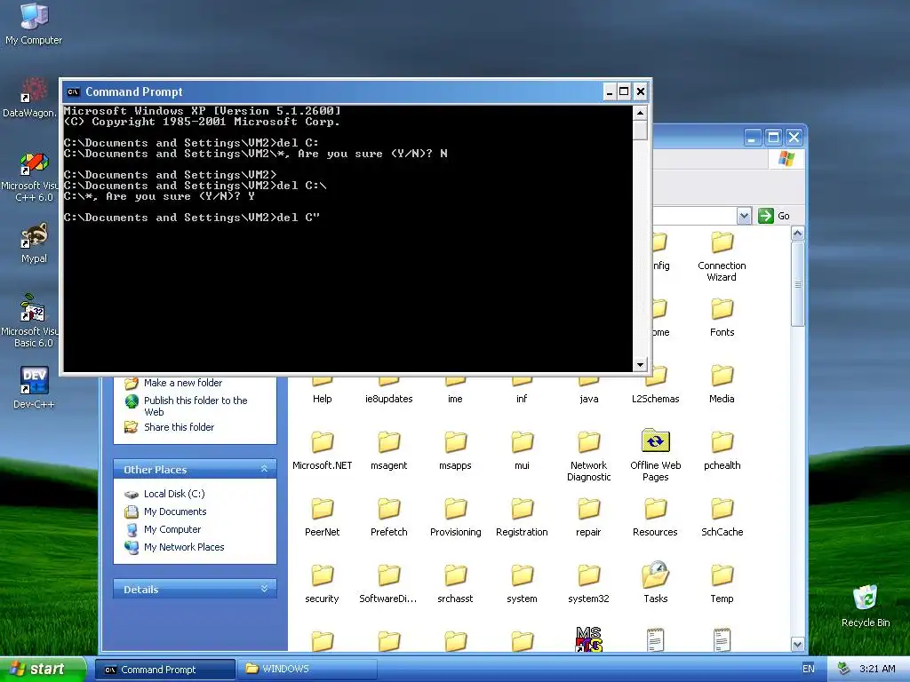Click the EN language indicator
910x682 pixels.
[x=808, y=669]
